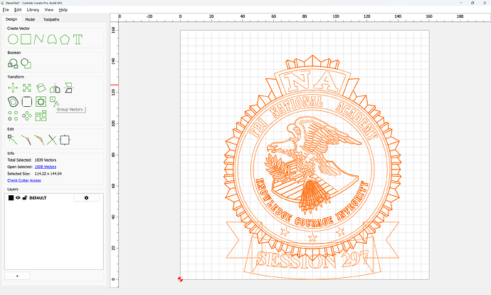Activate the Move transform tool
The image size is (491, 295).
[x=13, y=88]
